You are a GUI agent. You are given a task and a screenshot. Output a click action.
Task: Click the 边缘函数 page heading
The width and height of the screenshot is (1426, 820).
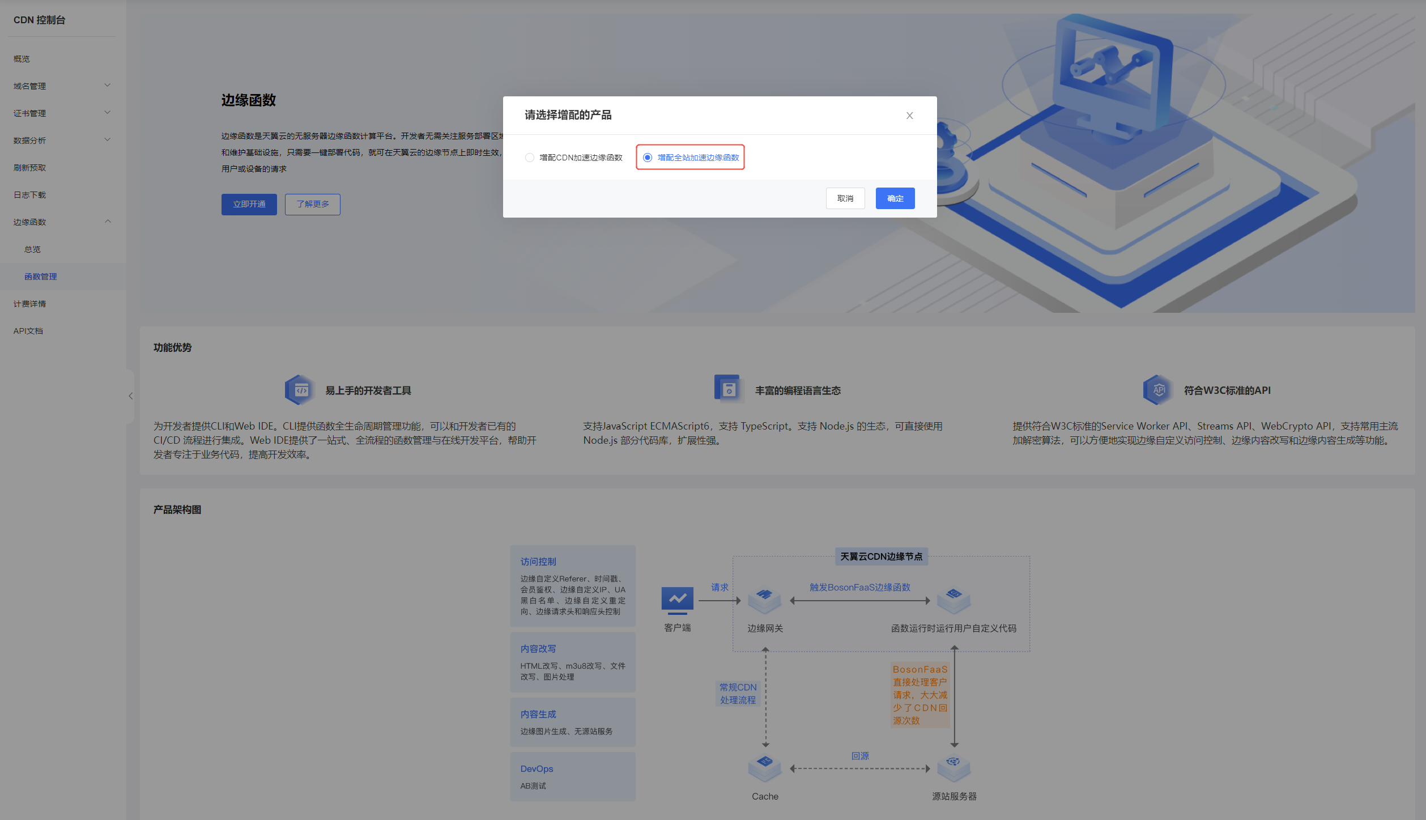[249, 100]
